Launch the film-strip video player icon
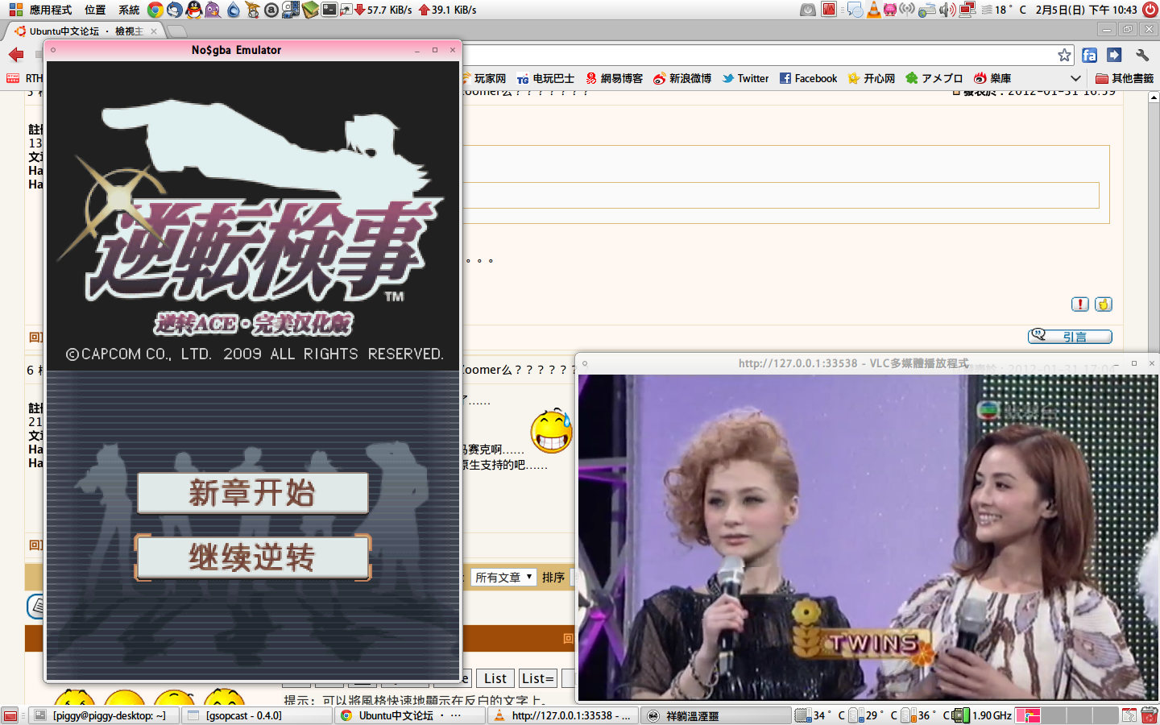This screenshot has width=1160, height=725. [x=291, y=10]
